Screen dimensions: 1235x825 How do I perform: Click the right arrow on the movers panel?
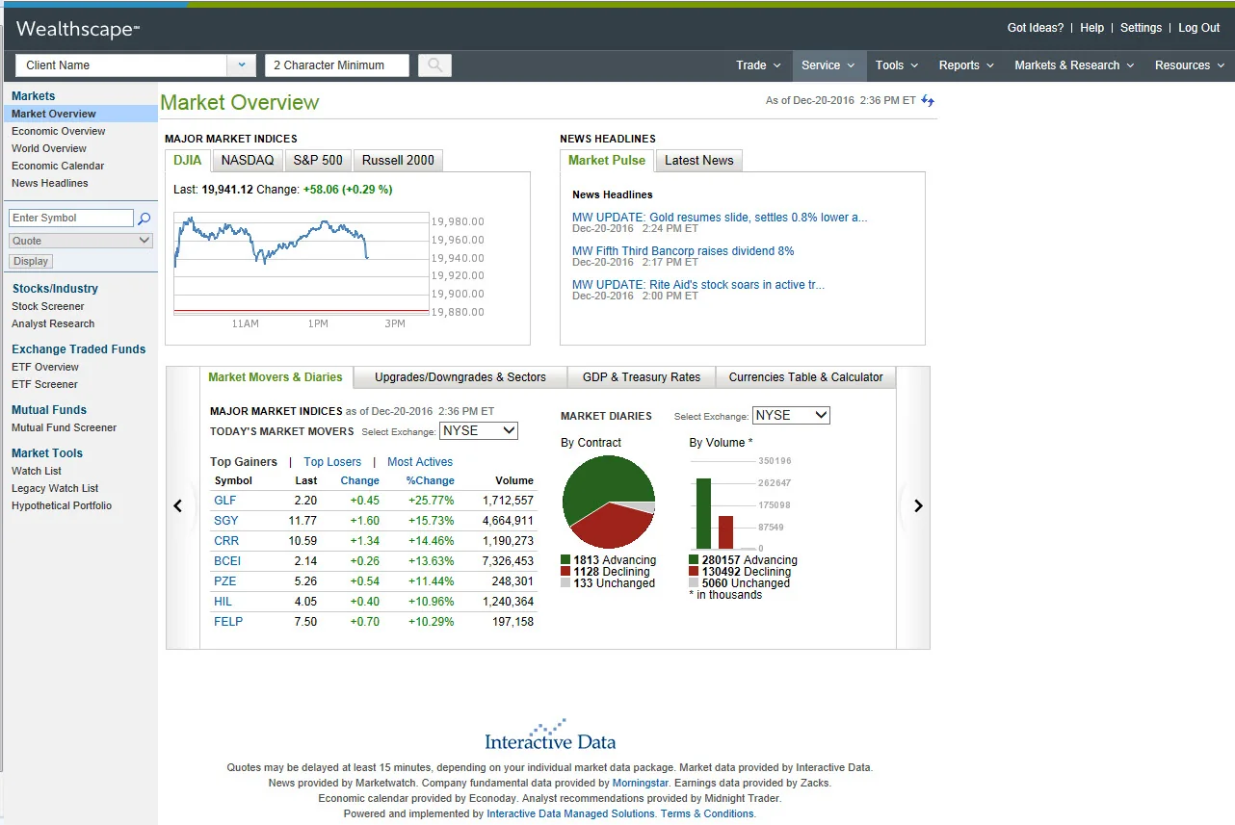pyautogui.click(x=916, y=505)
